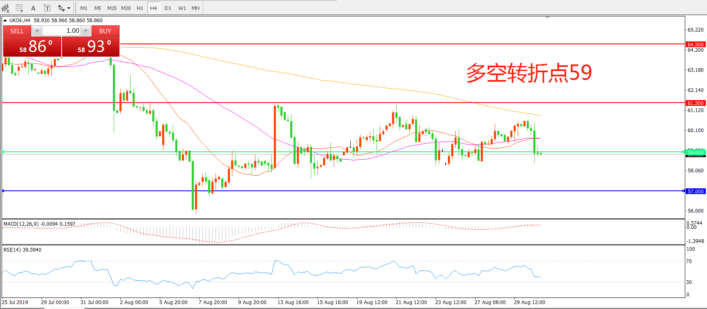Click the volume field showing 1.00
The height and width of the screenshot is (309, 707).
pos(61,31)
